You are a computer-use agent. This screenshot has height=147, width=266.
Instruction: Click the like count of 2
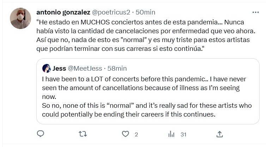point(136,134)
